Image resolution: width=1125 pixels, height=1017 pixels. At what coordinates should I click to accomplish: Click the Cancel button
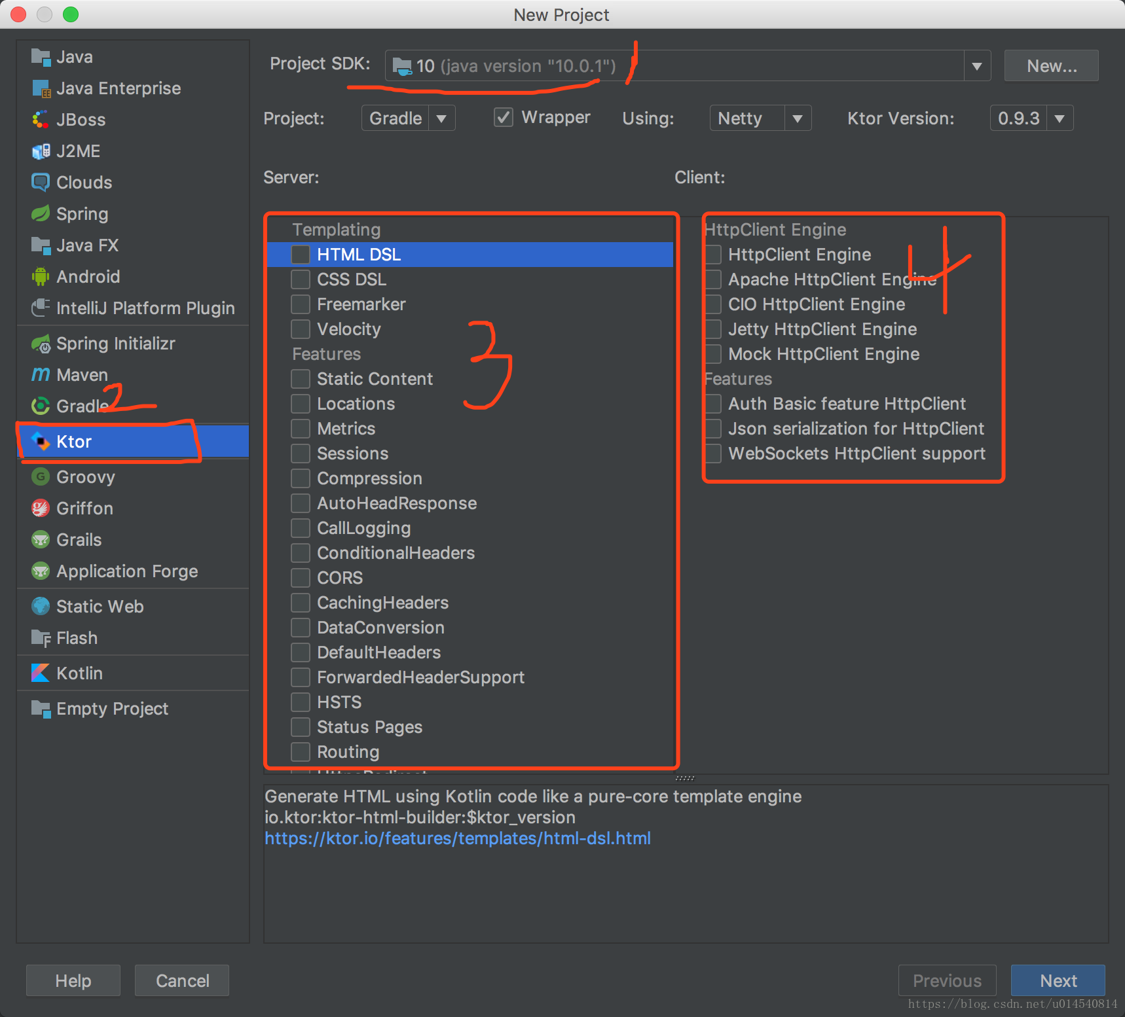pos(182,980)
